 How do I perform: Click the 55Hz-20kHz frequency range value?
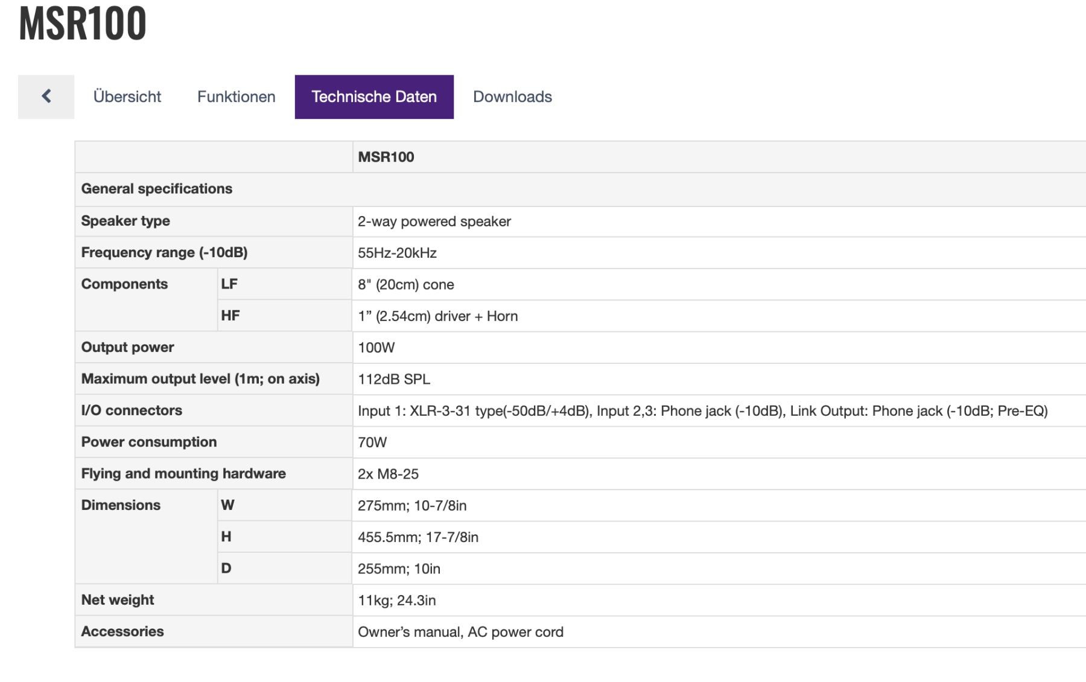(x=397, y=253)
